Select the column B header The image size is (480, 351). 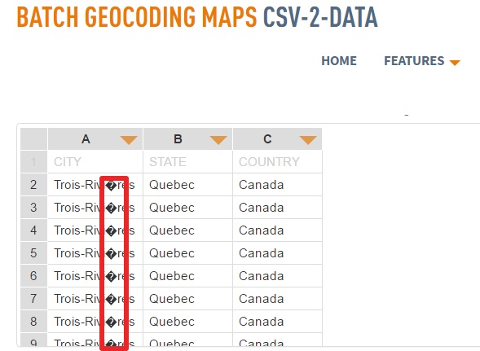click(x=187, y=139)
